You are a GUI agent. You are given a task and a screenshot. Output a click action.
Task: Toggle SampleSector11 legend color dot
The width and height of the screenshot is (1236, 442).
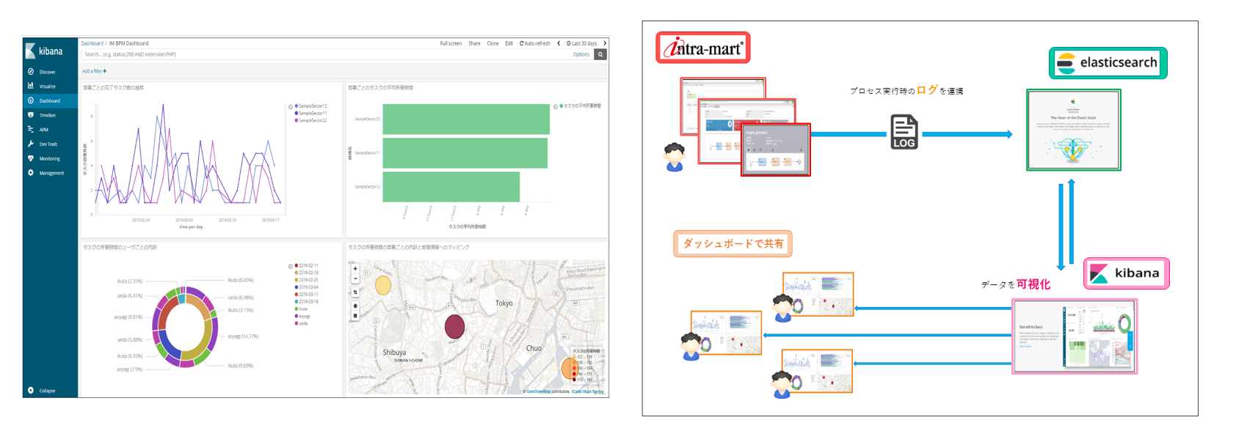pyautogui.click(x=296, y=114)
